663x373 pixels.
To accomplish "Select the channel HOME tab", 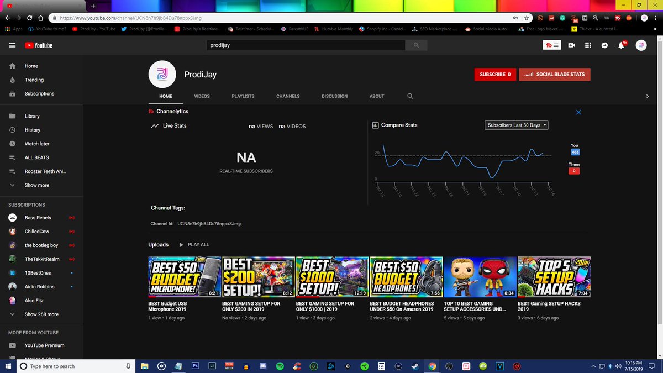I will [166, 96].
